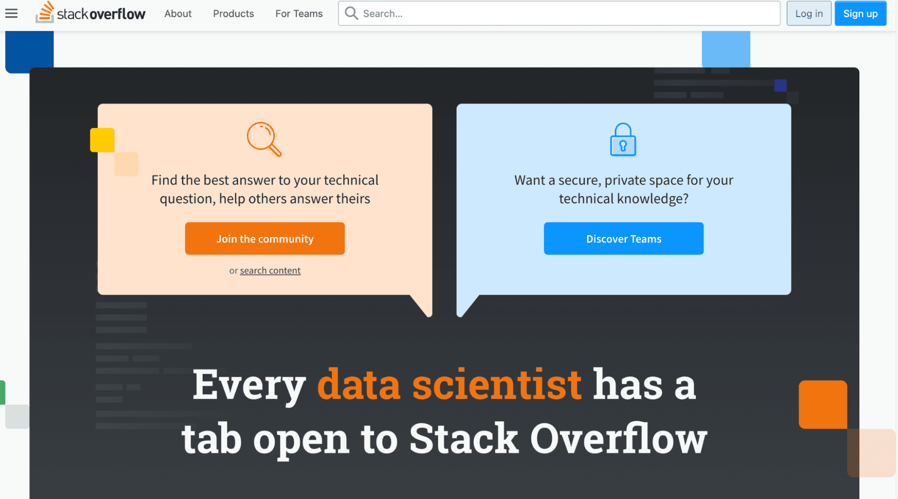Click the yellow square decoration

(102, 140)
